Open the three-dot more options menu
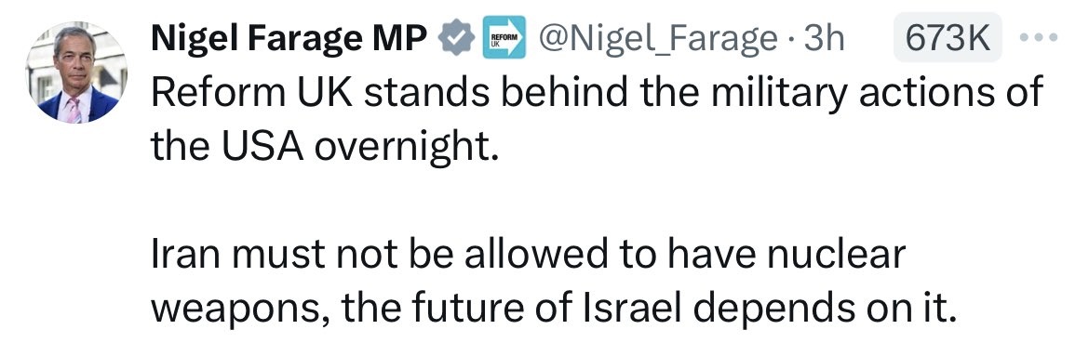The image size is (1089, 356). (x=1038, y=37)
